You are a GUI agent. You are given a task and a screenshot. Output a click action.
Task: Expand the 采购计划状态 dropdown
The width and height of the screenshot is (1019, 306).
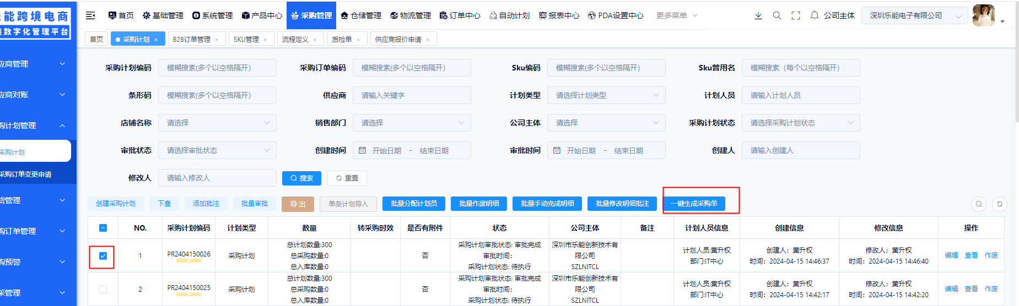click(800, 123)
